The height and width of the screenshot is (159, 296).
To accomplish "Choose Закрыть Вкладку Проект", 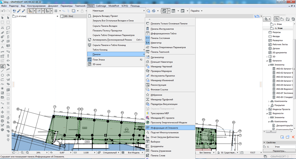I will click(116, 16).
